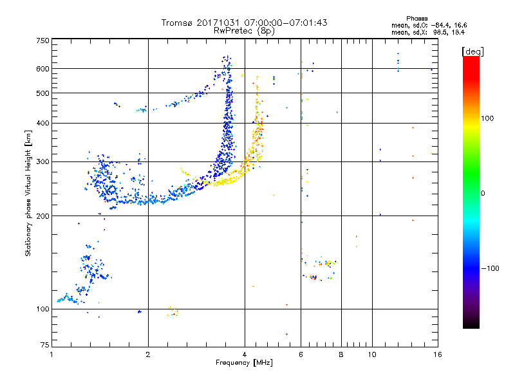Click the y-axis tick label '600'
Image resolution: width=515 pixels, height=386 pixels.
(x=42, y=69)
